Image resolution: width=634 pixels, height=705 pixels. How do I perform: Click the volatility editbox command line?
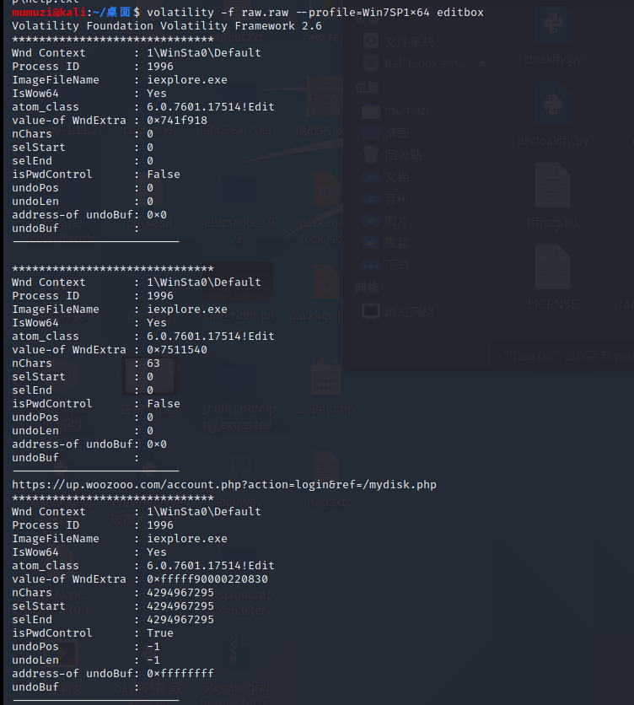tap(315, 12)
